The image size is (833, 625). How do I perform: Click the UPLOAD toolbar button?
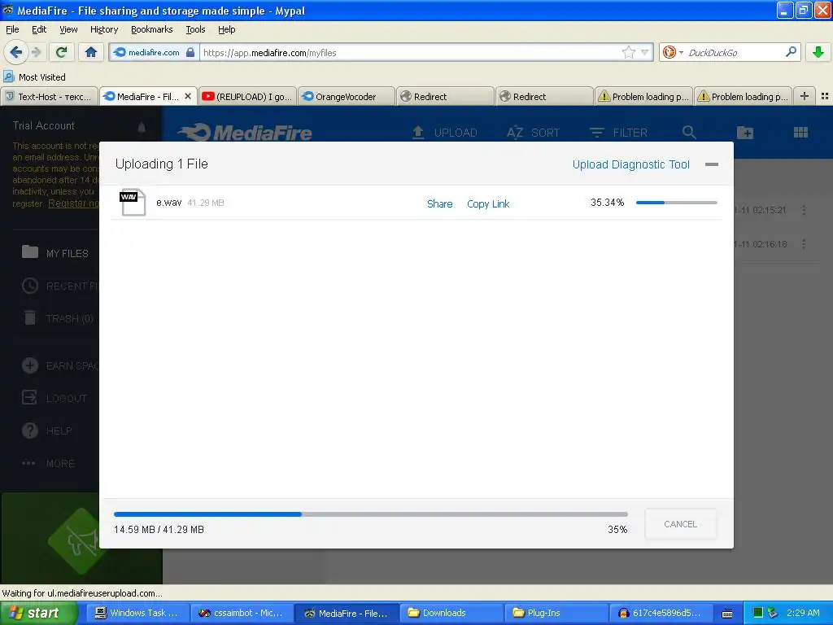445,133
